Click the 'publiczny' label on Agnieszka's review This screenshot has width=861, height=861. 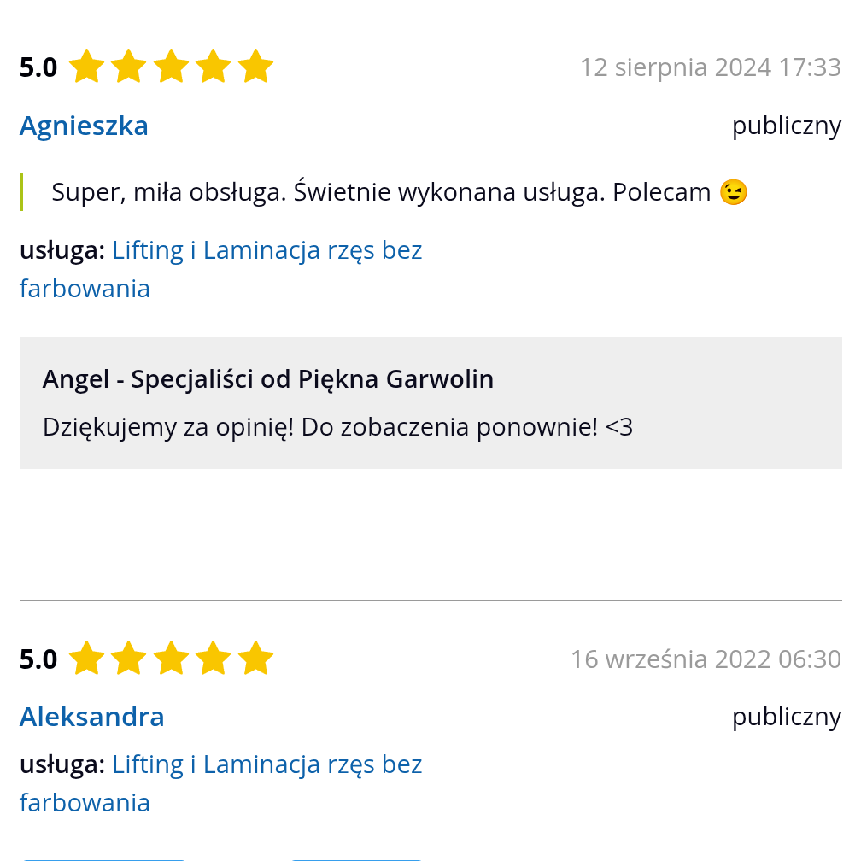tap(786, 125)
